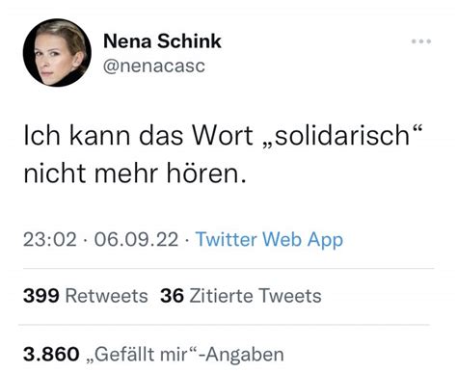This screenshot has width=457, height=373.
Task: View the list of 399 Retweets
Action: click(x=86, y=296)
